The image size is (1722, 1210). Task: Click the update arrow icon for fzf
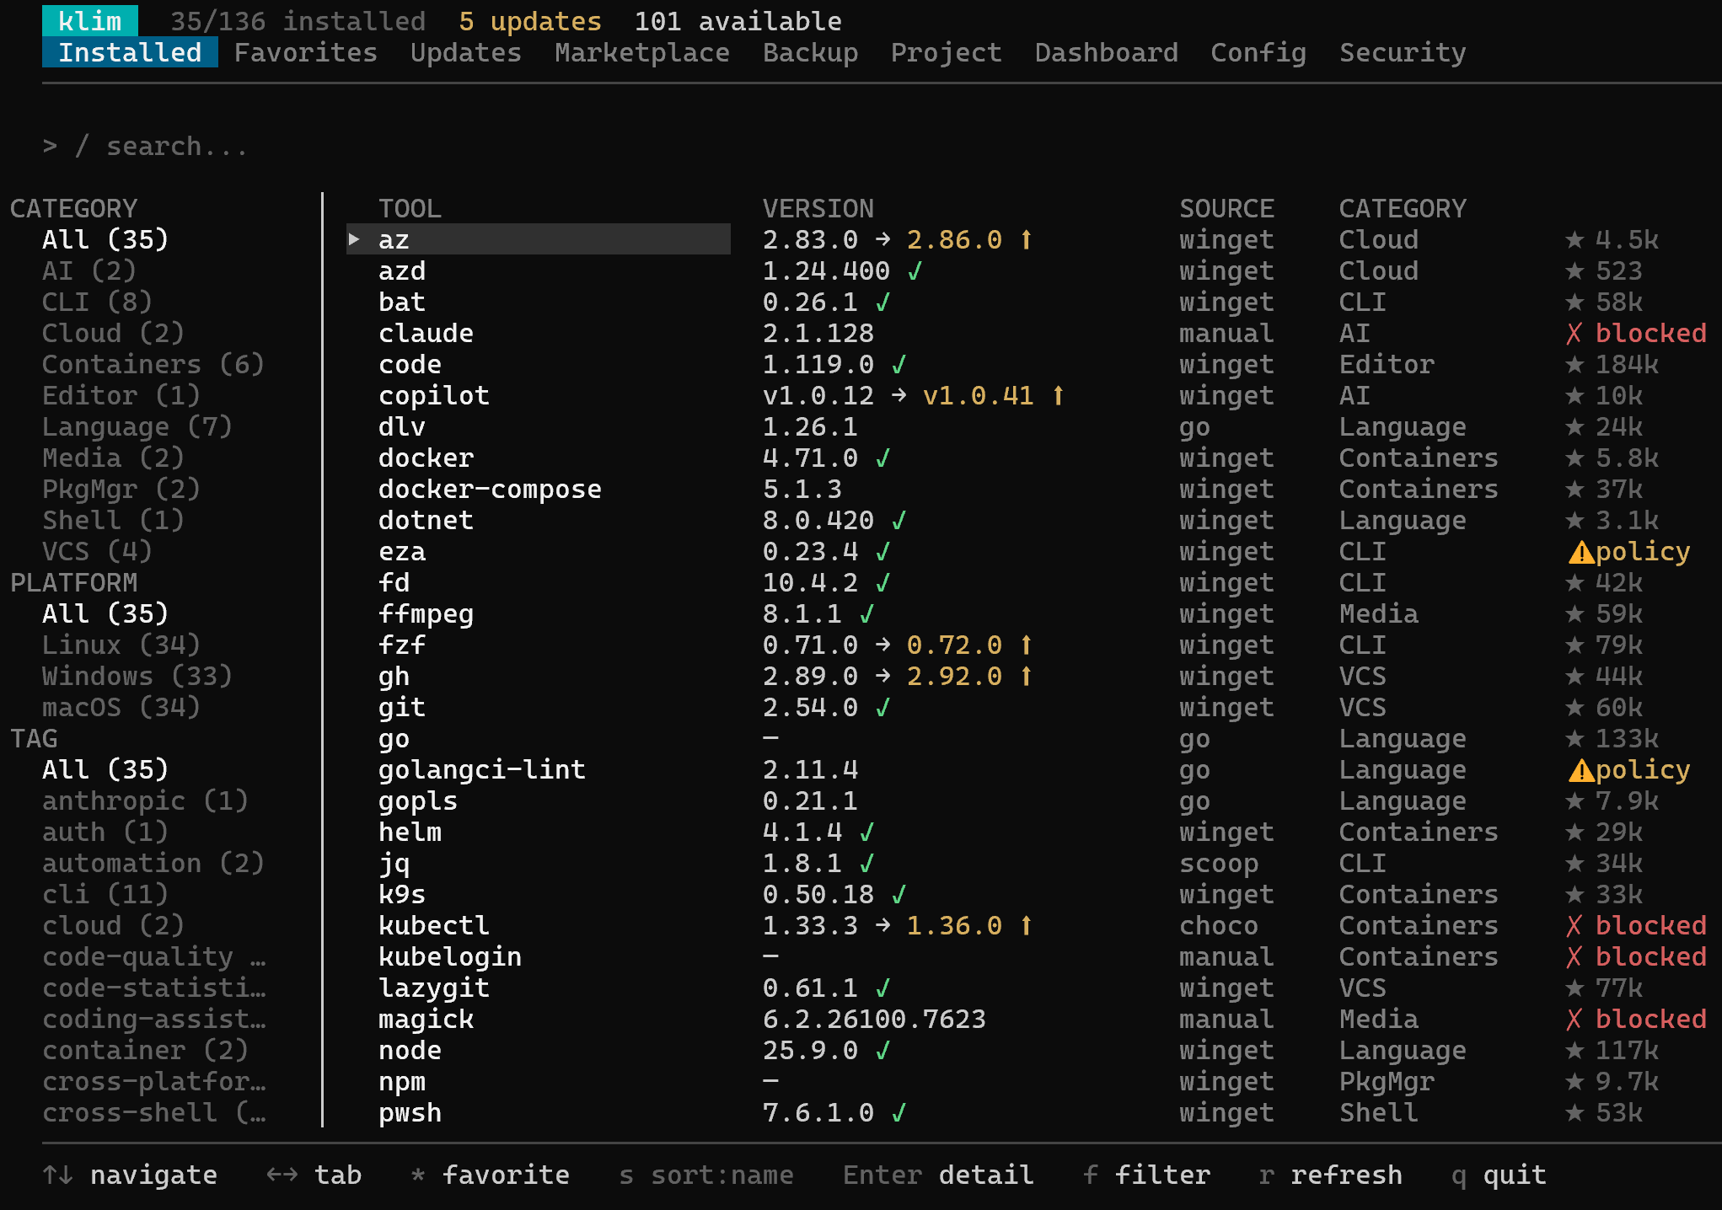1026,645
